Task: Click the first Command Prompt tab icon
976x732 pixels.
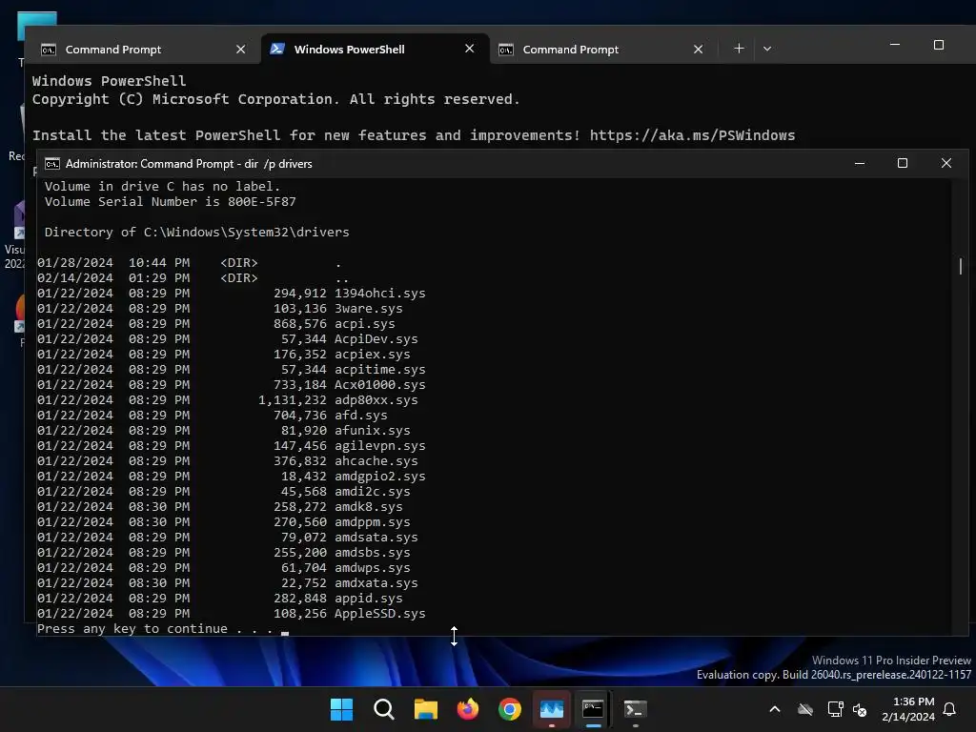Action: pos(49,50)
